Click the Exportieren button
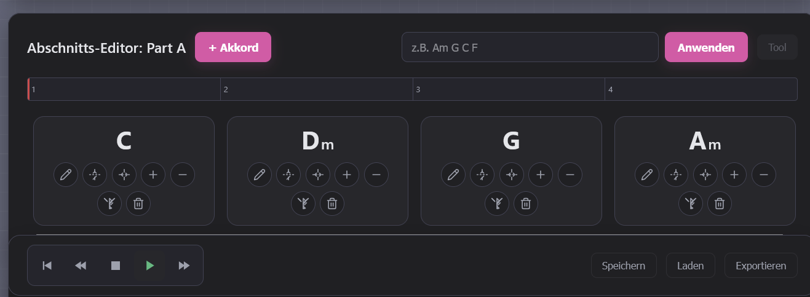Viewport: 810px width, 297px height. point(761,266)
